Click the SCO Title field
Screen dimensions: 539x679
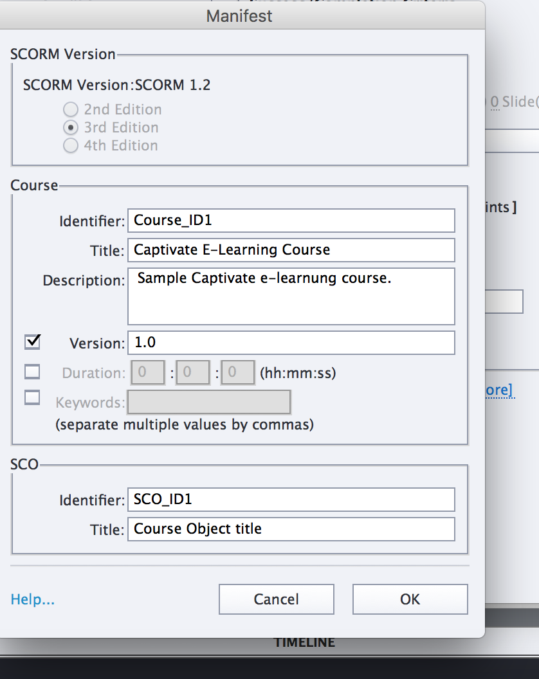point(291,529)
